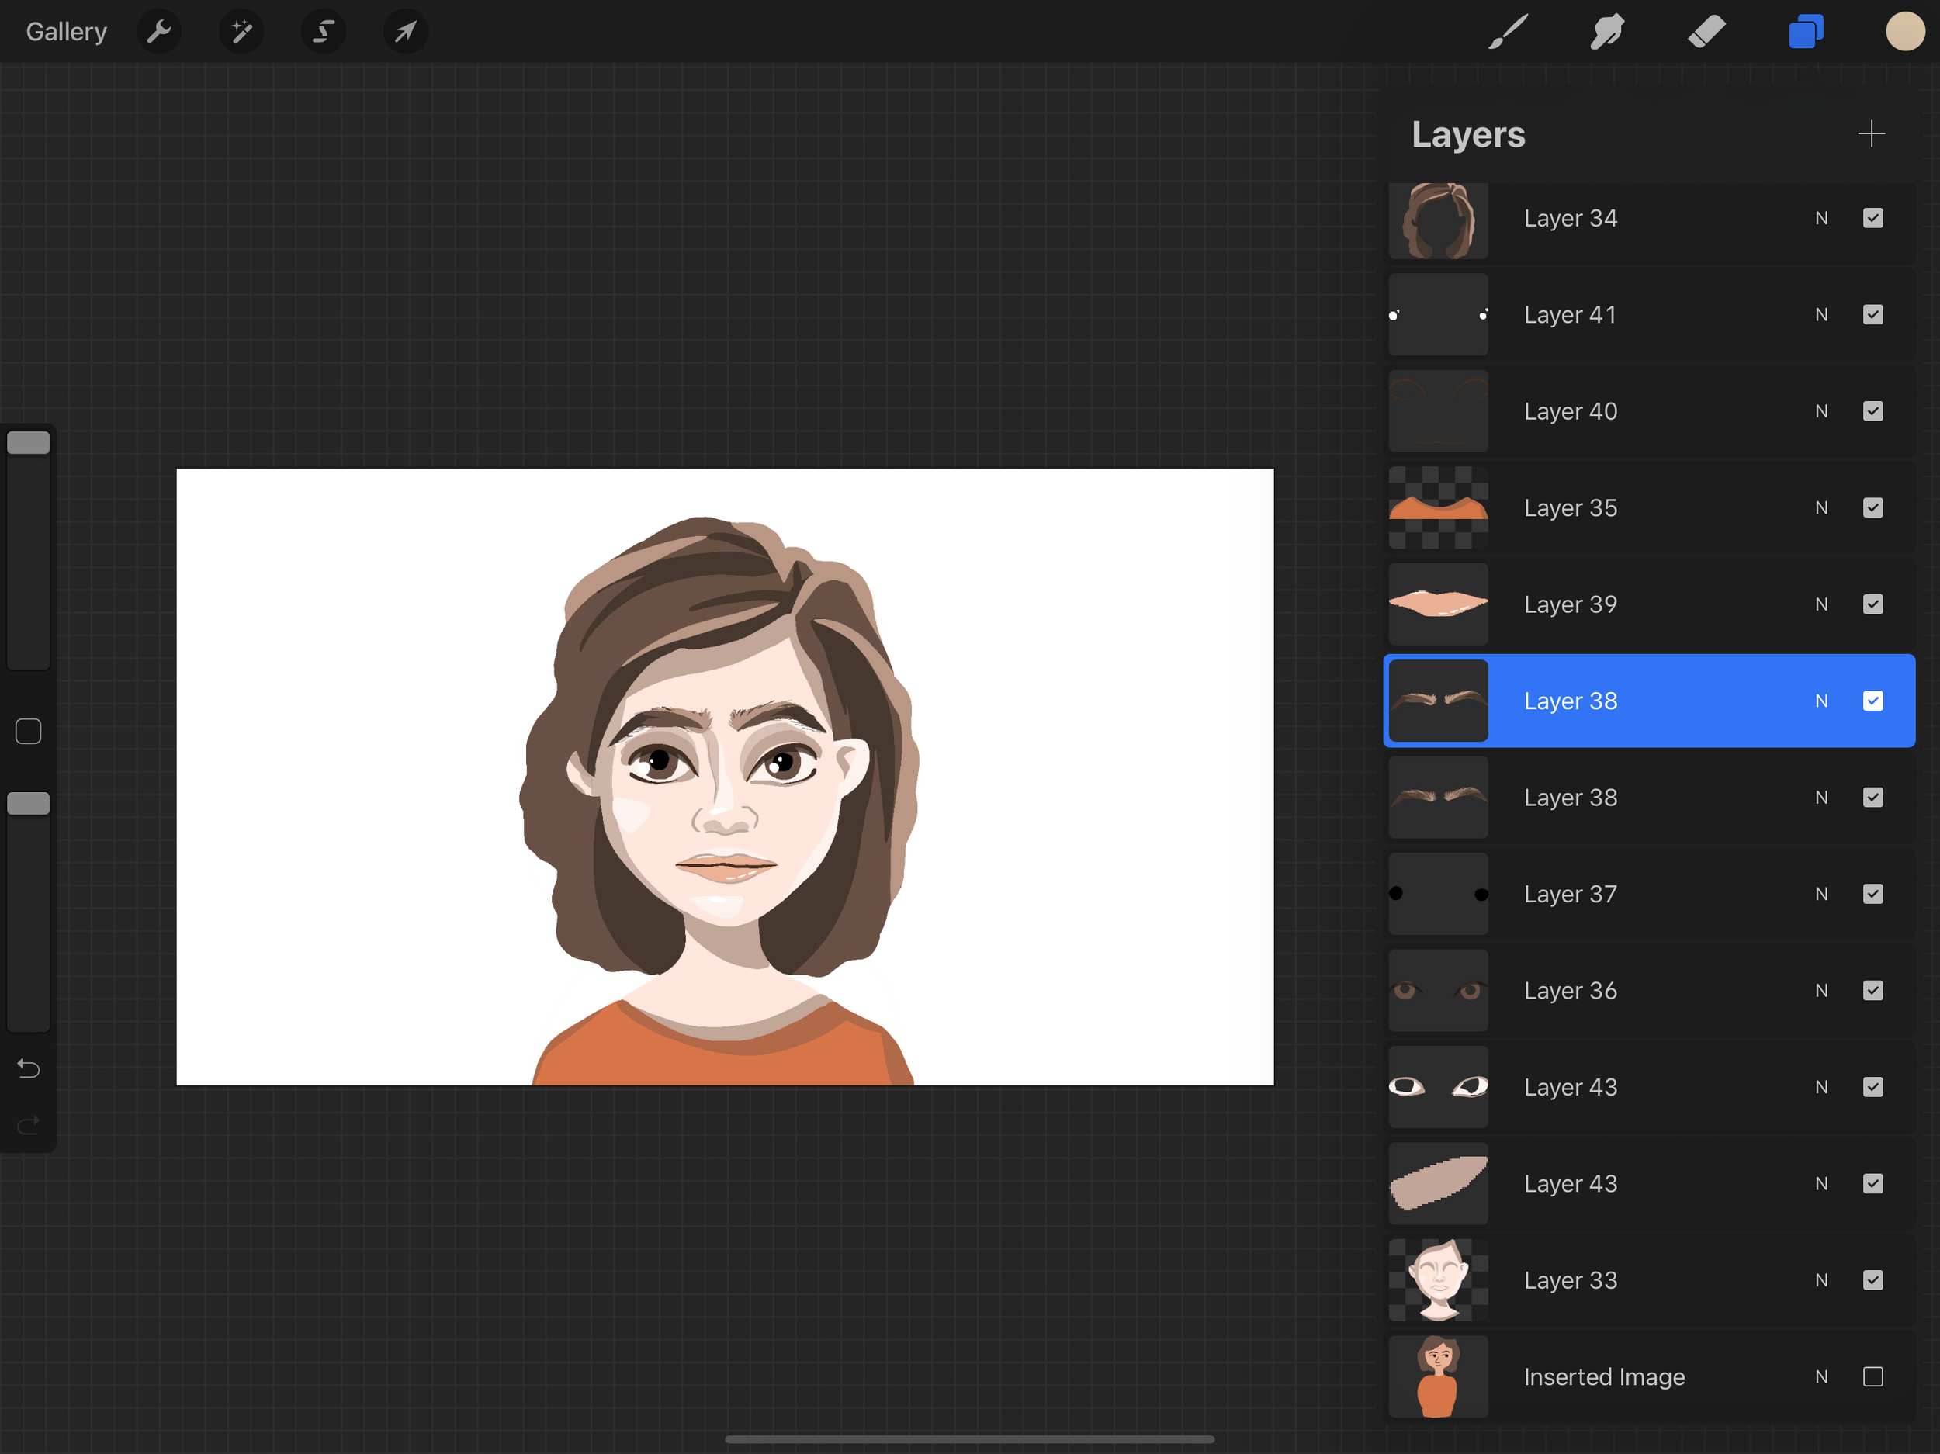Open the Actions wrench menu

(159, 33)
